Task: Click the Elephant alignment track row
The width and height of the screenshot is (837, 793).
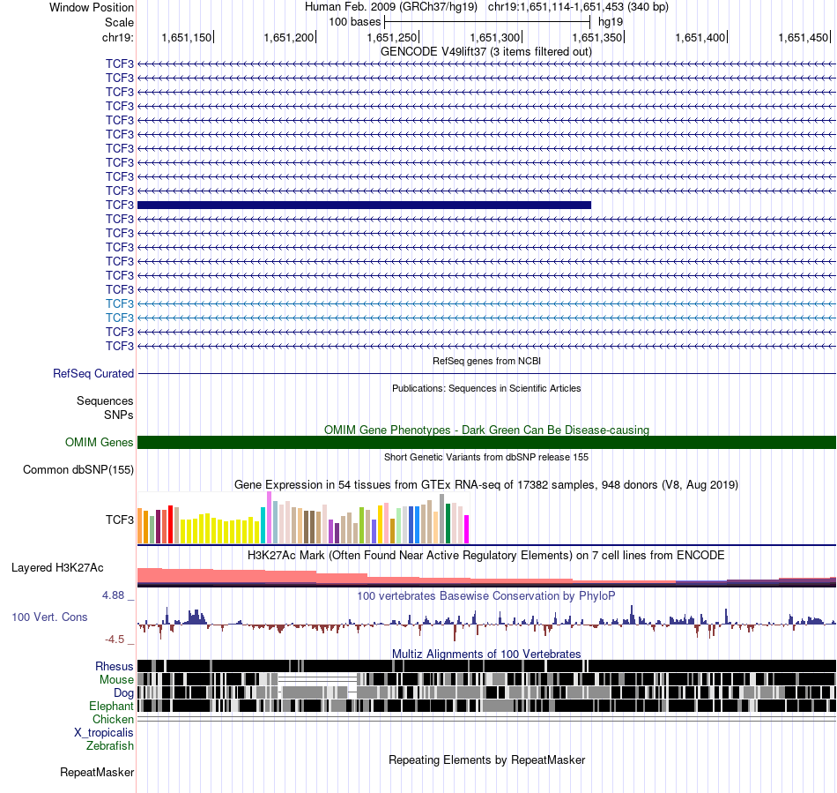Action: 487,706
